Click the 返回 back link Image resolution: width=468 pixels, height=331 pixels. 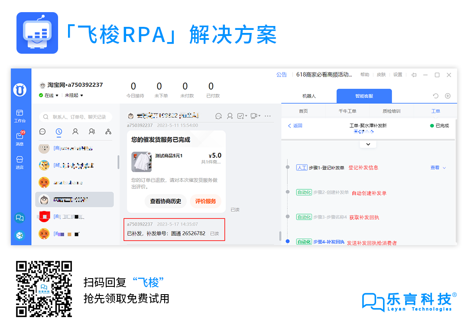[x=295, y=126]
